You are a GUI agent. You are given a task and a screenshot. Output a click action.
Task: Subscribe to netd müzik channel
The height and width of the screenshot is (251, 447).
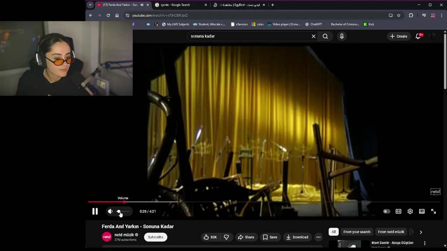click(155, 237)
